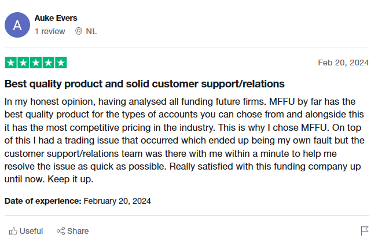
Task: Click the Share text button
Action: click(78, 231)
